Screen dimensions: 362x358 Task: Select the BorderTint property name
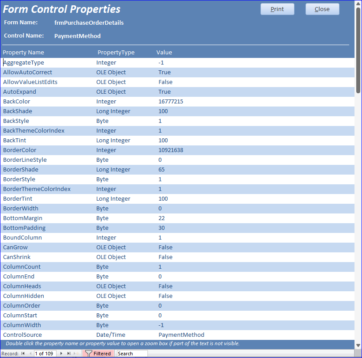(18, 198)
